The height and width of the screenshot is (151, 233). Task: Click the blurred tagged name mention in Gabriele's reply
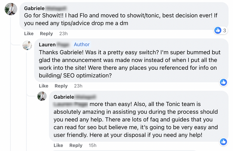click(x=71, y=104)
